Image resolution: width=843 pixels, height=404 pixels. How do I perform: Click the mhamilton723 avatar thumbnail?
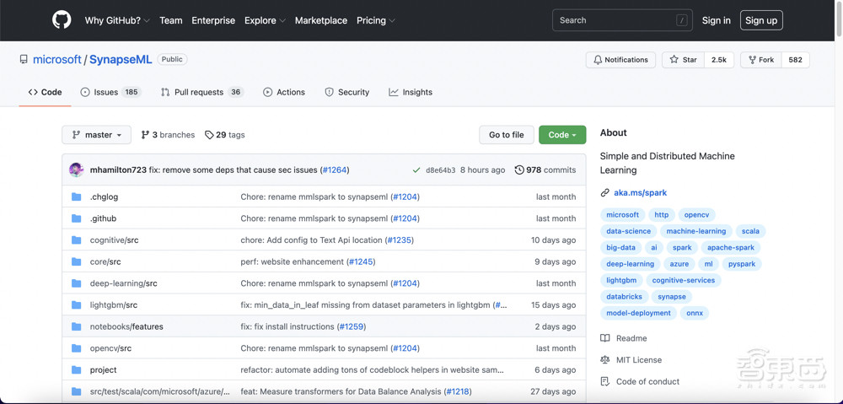[76, 170]
